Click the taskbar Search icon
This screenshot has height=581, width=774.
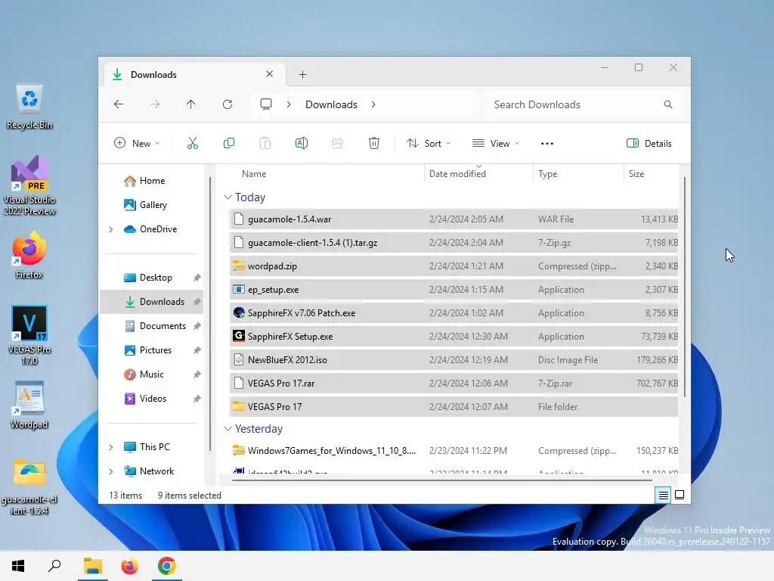[x=54, y=566]
